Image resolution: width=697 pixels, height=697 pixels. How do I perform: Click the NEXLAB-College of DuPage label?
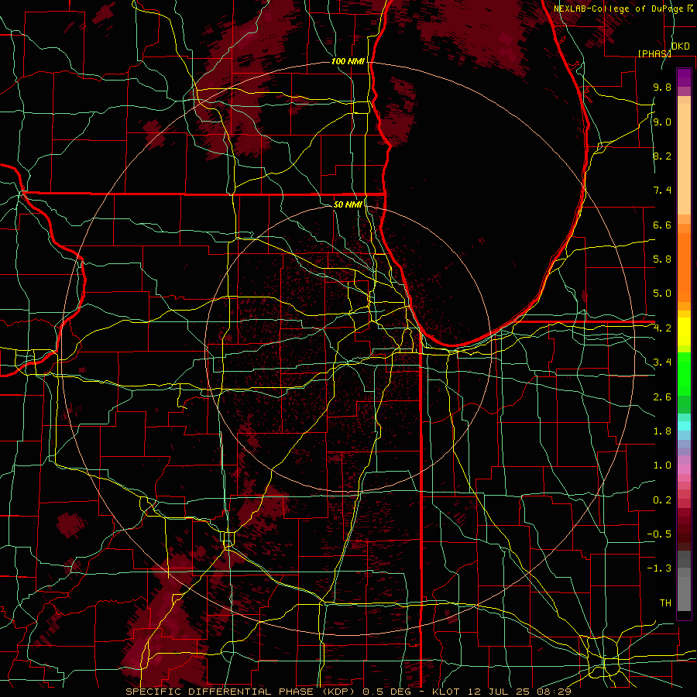pyautogui.click(x=619, y=9)
